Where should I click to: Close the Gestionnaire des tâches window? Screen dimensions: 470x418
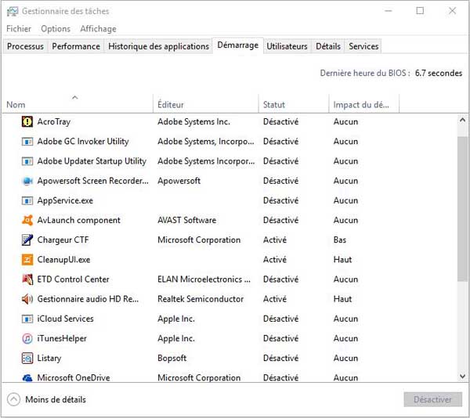(x=452, y=11)
